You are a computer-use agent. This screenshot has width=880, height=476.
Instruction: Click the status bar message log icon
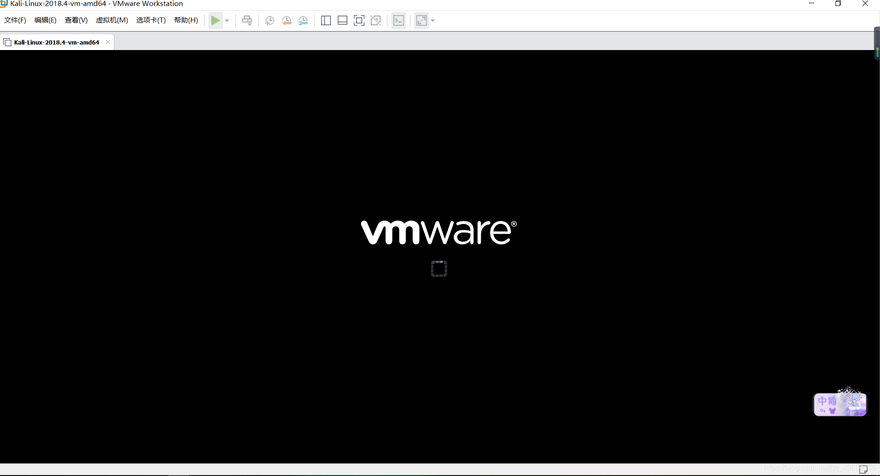(863, 469)
